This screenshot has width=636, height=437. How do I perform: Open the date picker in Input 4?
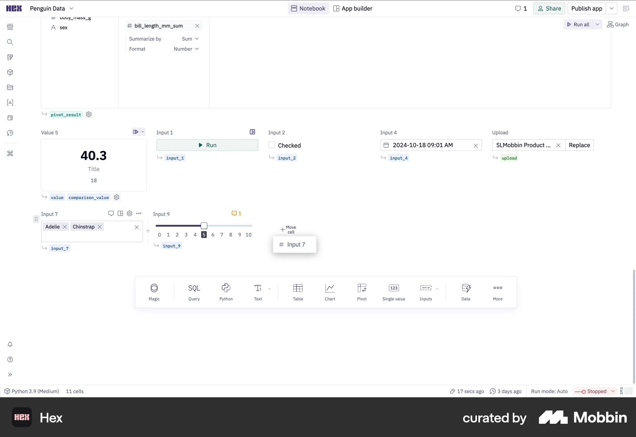[386, 145]
